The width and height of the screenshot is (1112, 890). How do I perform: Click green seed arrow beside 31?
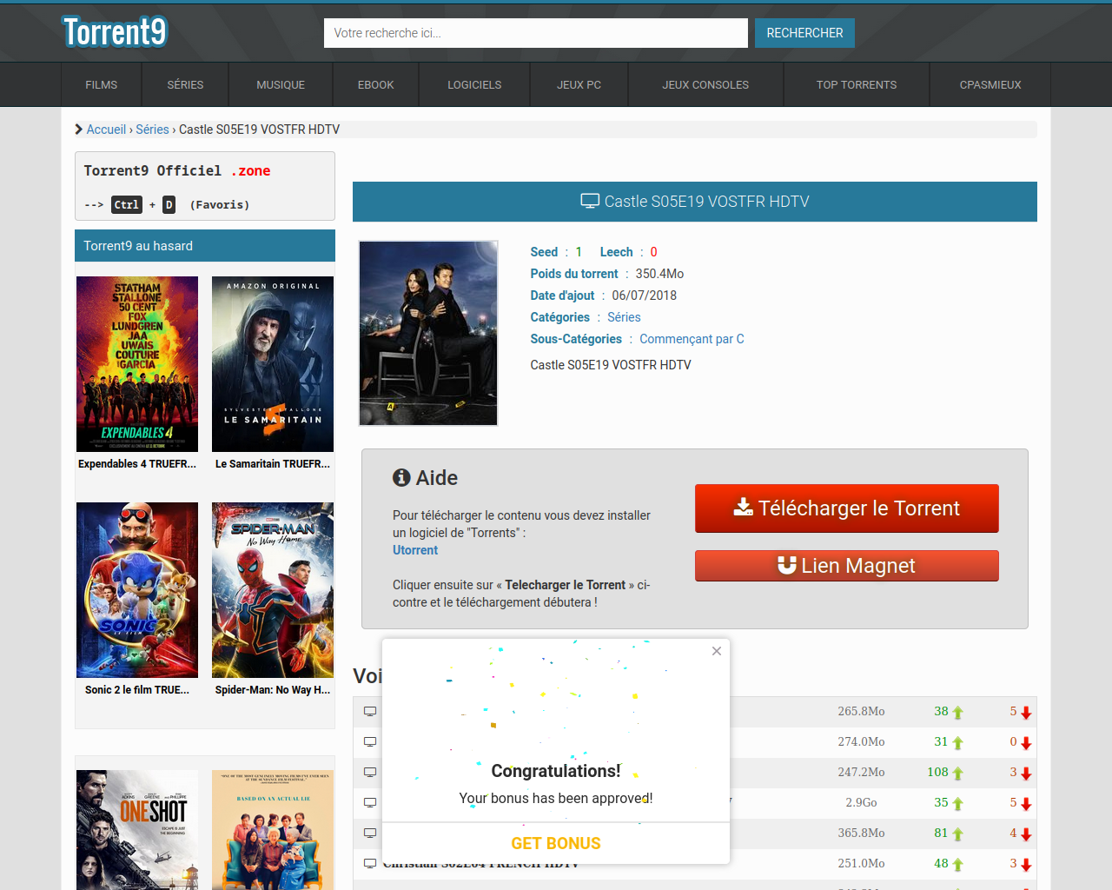tap(958, 743)
